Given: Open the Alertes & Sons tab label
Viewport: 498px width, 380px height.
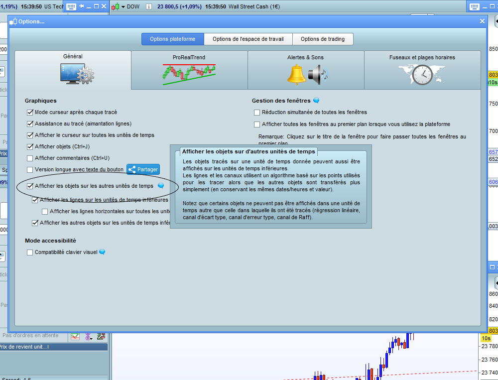Looking at the screenshot, I should coord(306,57).
